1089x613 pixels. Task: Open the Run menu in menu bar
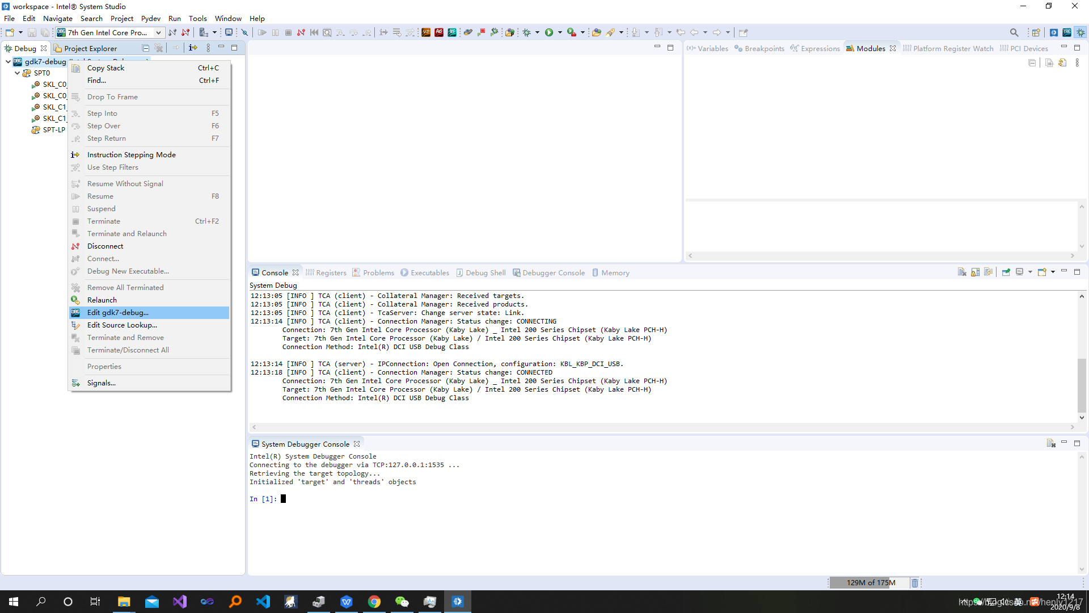pyautogui.click(x=174, y=18)
